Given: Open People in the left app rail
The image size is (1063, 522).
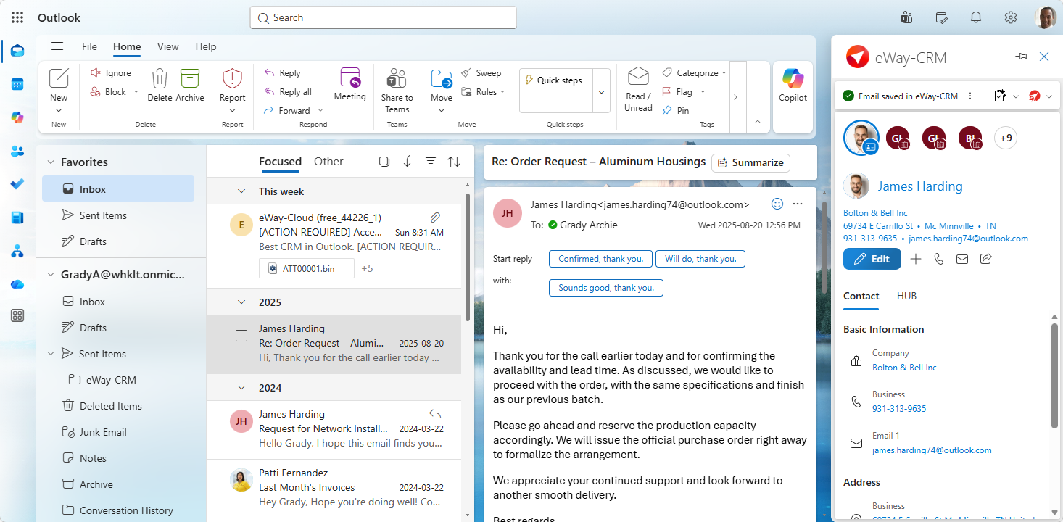Looking at the screenshot, I should coord(17,151).
